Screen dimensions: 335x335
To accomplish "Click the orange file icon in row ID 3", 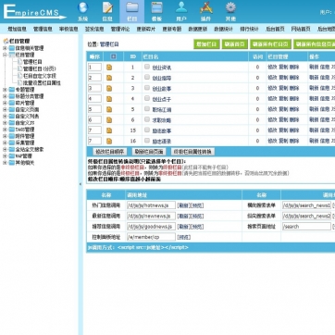I will click(109, 88).
